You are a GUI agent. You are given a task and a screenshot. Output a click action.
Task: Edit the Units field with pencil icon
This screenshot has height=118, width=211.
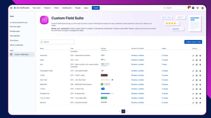pyautogui.click(x=193, y=60)
